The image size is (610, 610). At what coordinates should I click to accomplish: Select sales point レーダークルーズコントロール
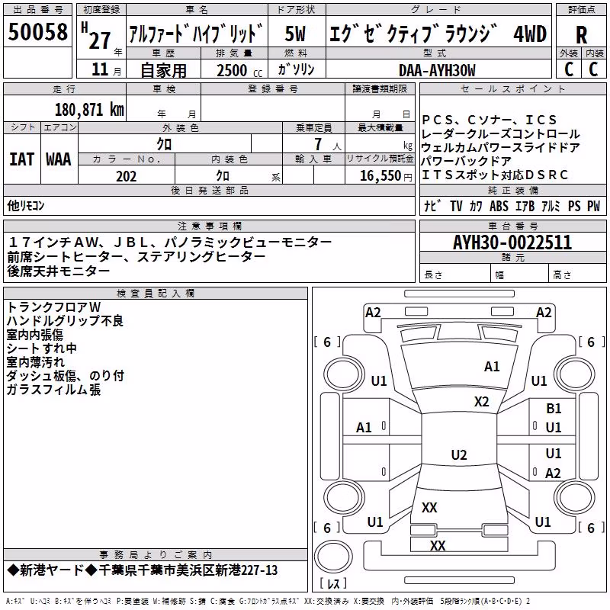click(500, 134)
